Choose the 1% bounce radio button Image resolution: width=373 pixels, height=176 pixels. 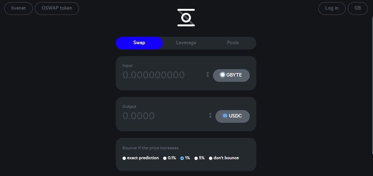[x=182, y=158]
